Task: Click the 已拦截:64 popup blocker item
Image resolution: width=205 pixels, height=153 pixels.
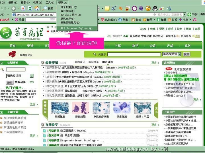Action: coord(109,20)
